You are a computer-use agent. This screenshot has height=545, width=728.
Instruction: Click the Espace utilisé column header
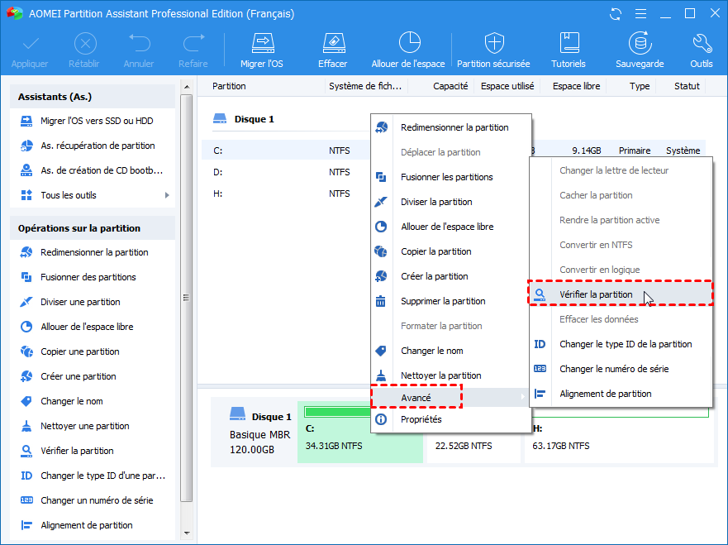pyautogui.click(x=507, y=86)
